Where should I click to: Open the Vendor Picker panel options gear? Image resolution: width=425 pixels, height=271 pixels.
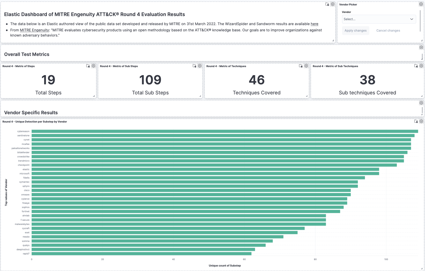coord(421,4)
